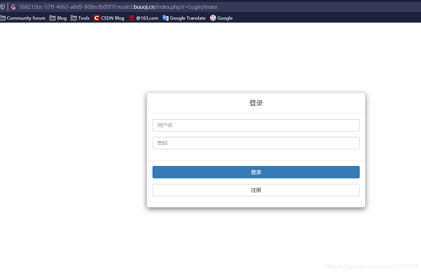Click the red CSDN logo icon
Screen dimensions: 421x273
[x=97, y=18]
